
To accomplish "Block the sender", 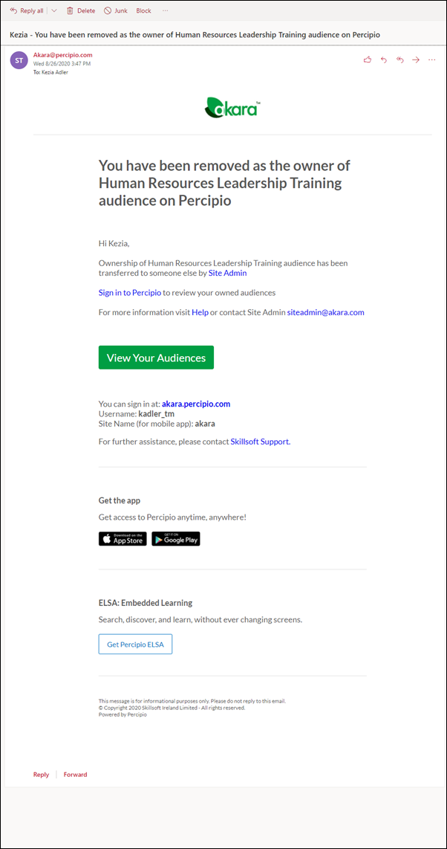I will [x=143, y=11].
